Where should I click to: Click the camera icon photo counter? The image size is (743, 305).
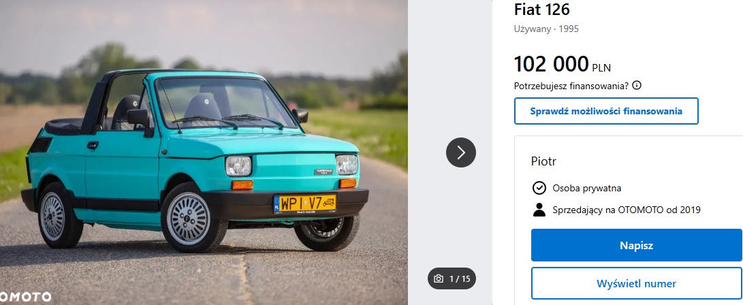439,278
